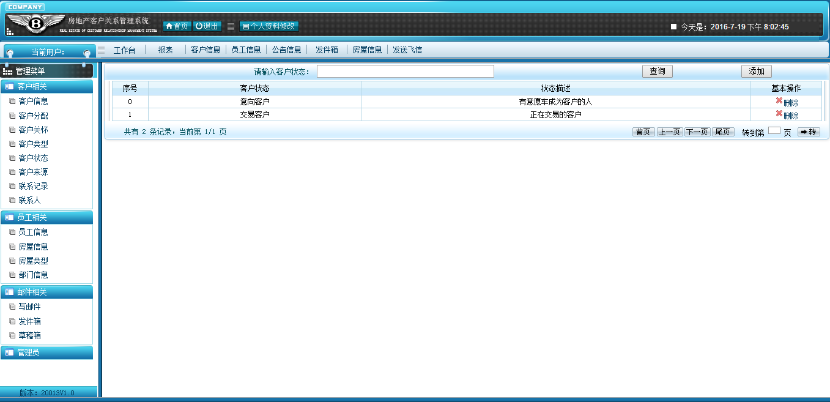The image size is (830, 402).
Task: Go to next page with 下一页
Action: point(697,132)
